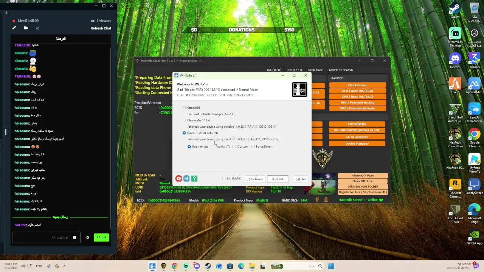484x272 pixels.
Task: Open ApowerMirror desktop shortcut
Action: click(475, 86)
